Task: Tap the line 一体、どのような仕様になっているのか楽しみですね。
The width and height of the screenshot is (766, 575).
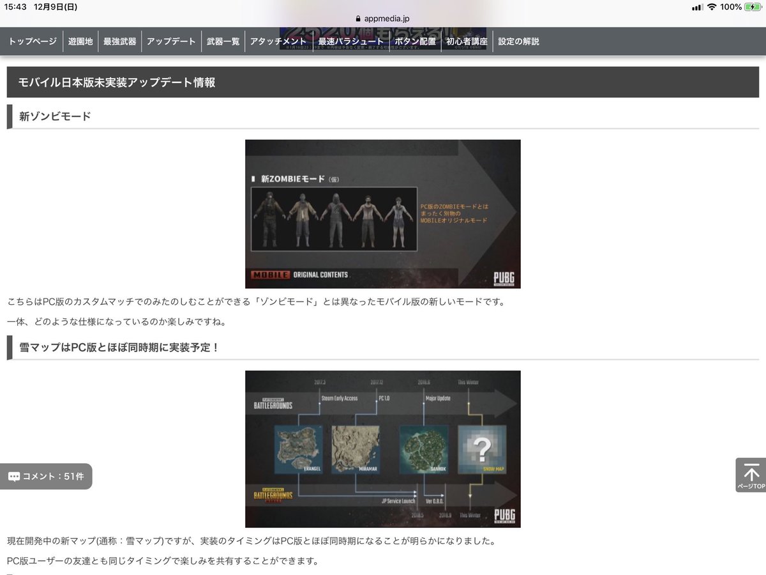Action: tap(117, 321)
